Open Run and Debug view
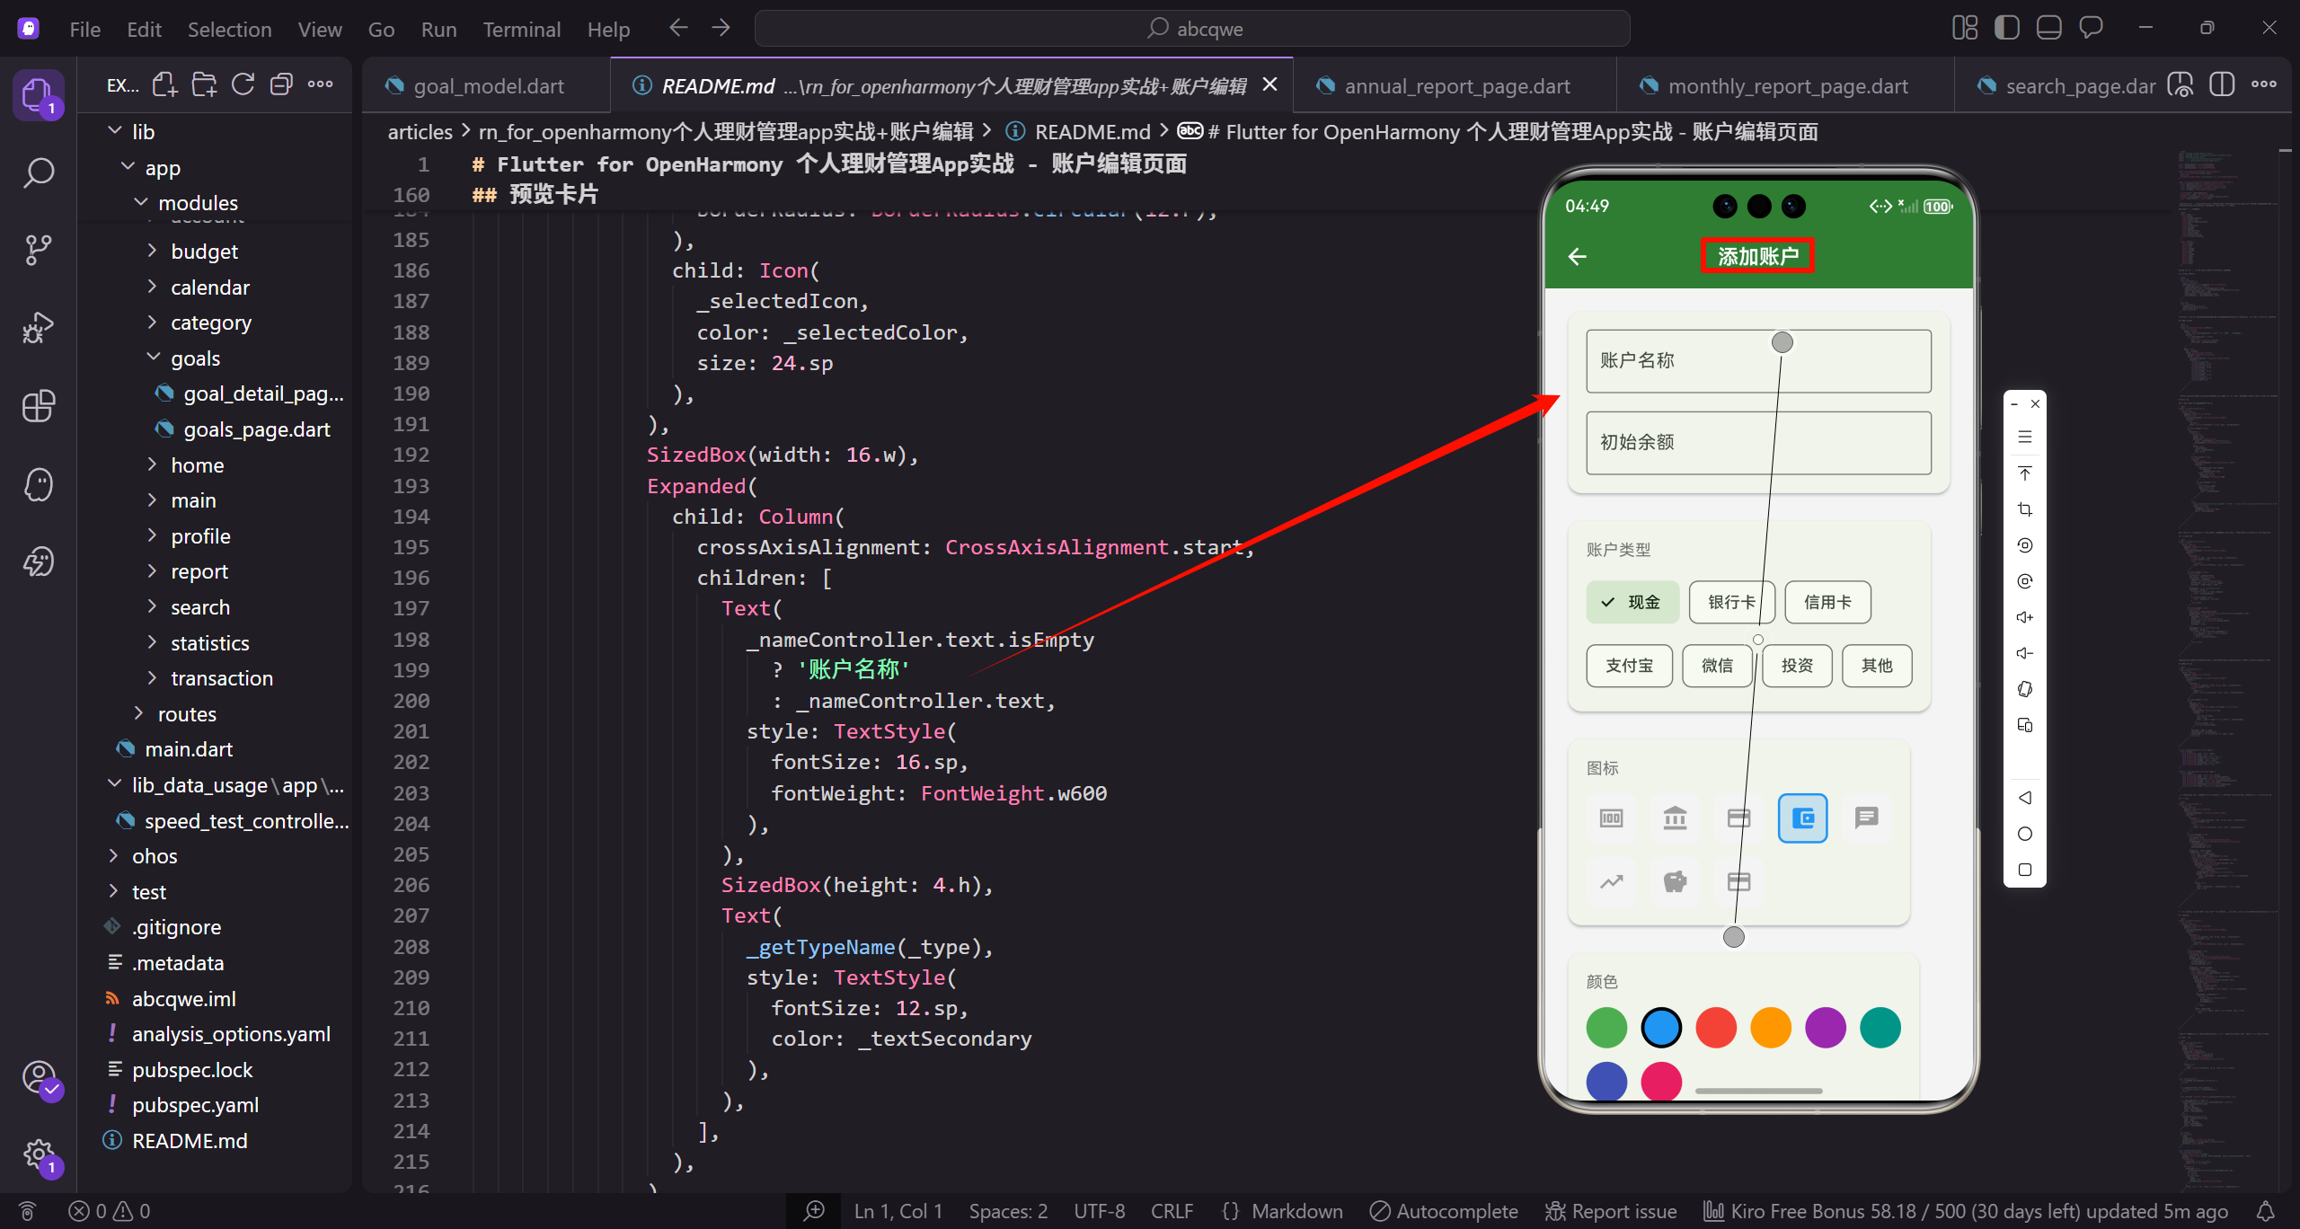This screenshot has width=2300, height=1229. [x=38, y=328]
